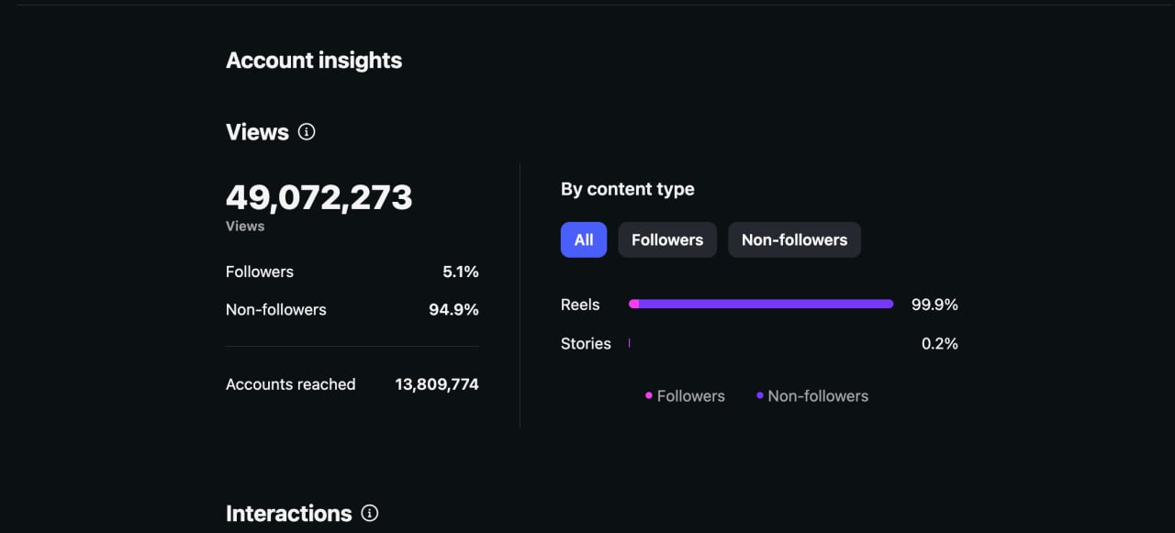Click the 99.9% Reels percentage
The width and height of the screenshot is (1175, 533).
(934, 305)
